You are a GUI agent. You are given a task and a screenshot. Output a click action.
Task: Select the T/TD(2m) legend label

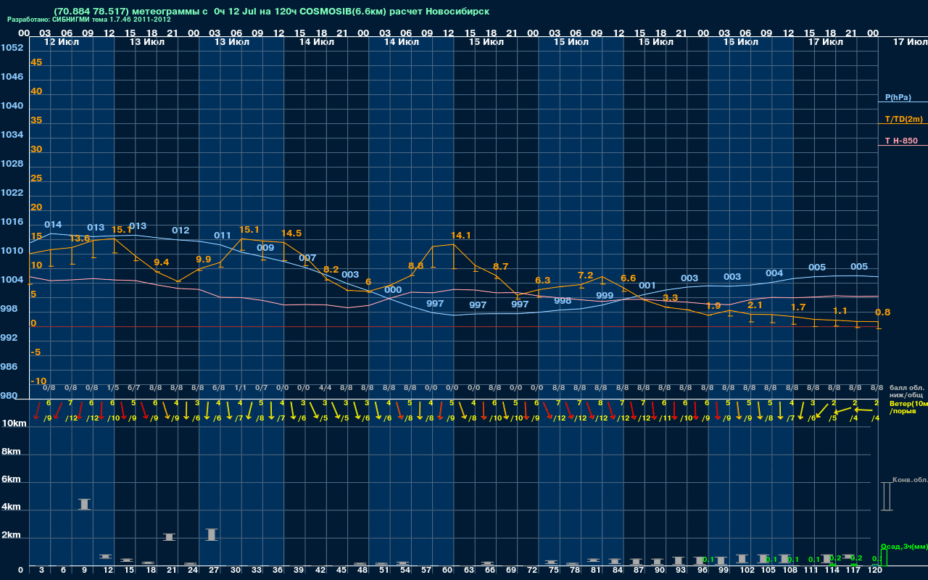903,119
